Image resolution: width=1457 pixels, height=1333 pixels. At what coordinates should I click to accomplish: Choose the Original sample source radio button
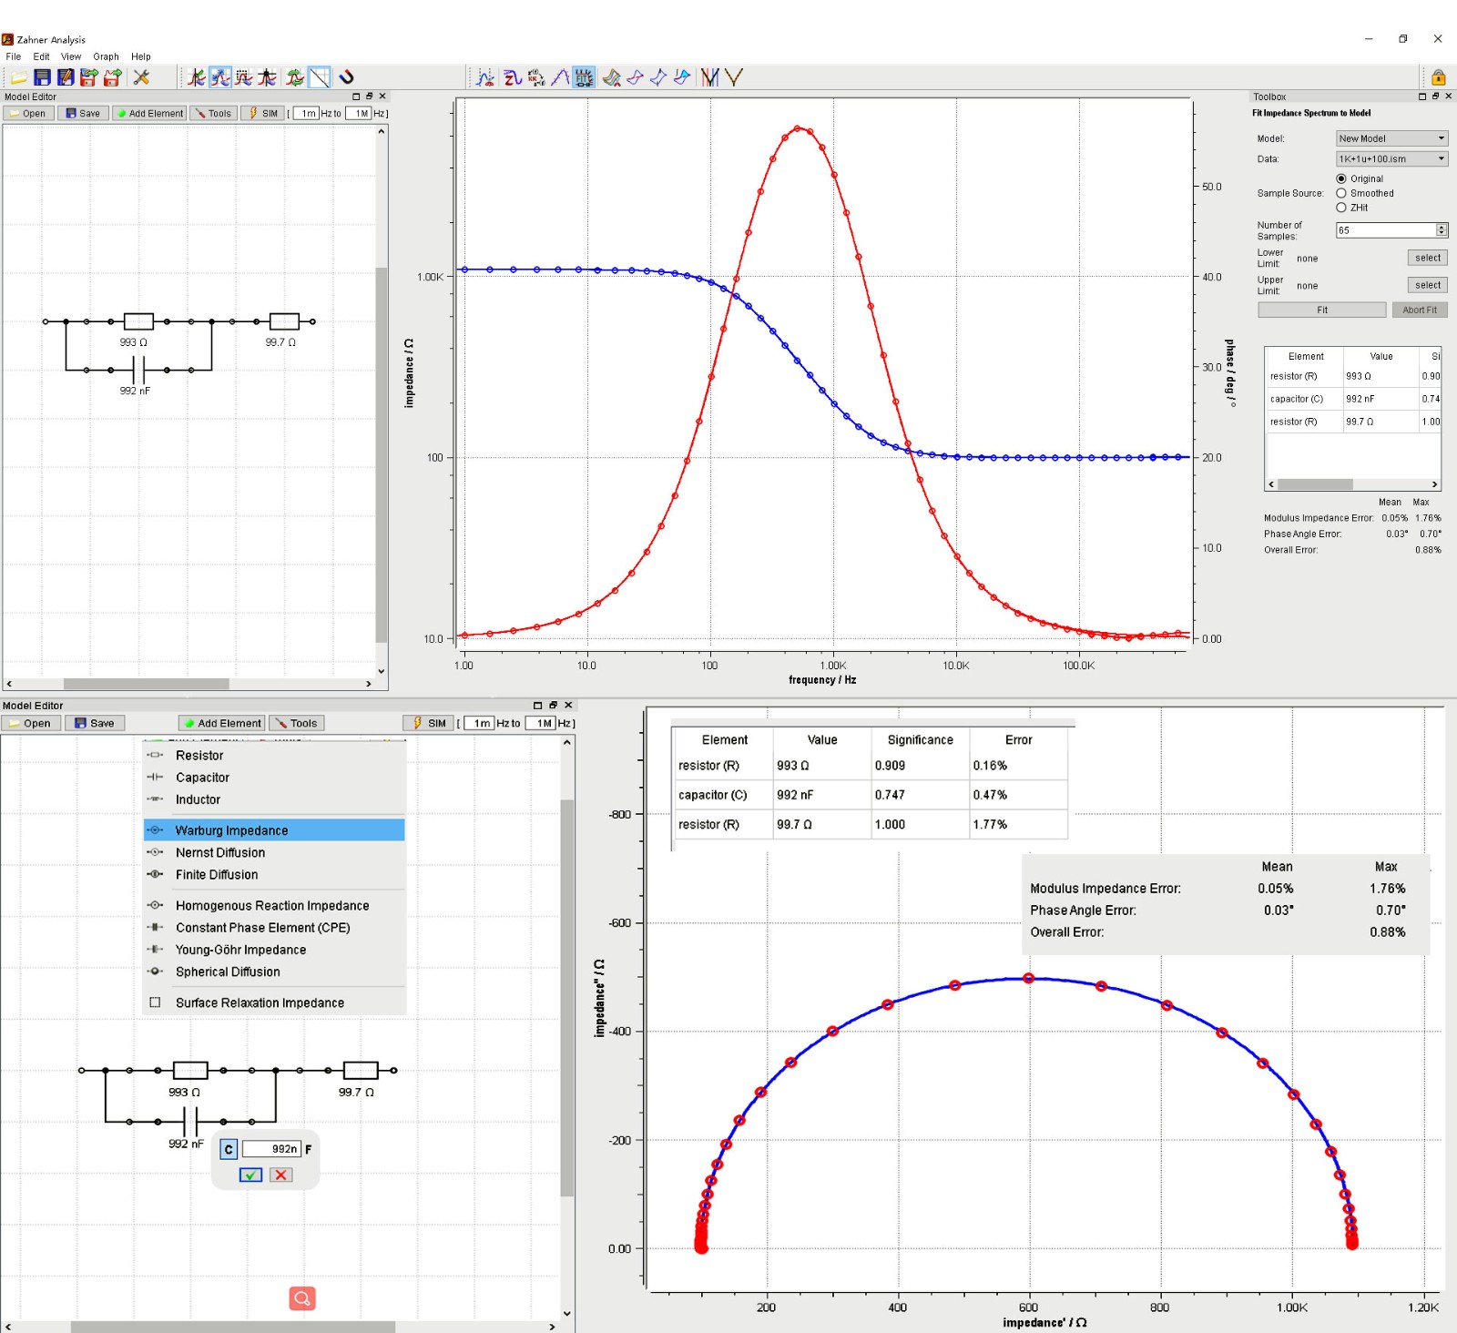[x=1341, y=178]
